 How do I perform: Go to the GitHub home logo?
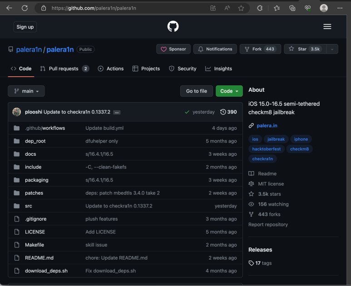pos(173,26)
